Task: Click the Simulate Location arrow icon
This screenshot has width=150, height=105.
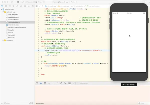Action: pyautogui.click(x=73, y=83)
